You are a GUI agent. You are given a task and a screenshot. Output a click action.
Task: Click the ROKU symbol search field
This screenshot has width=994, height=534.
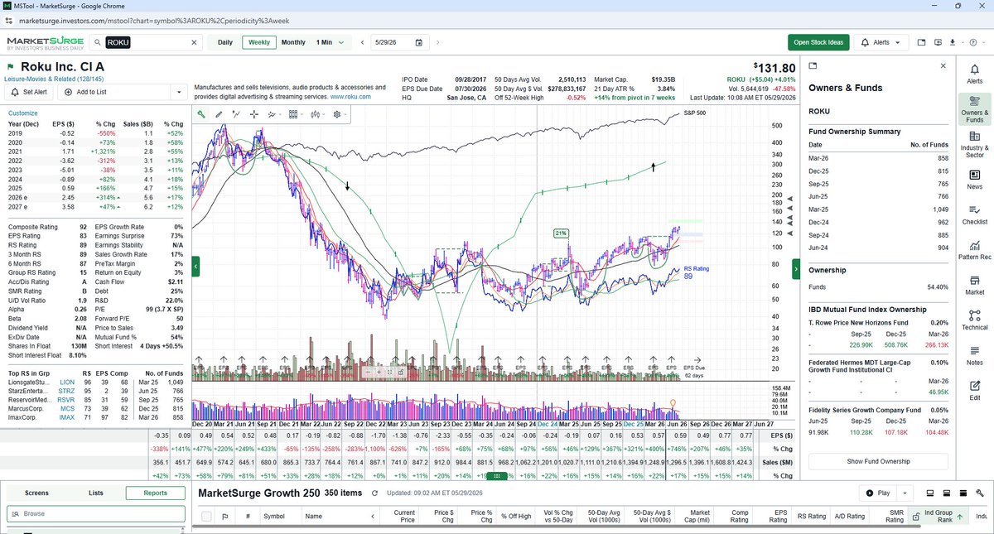(x=146, y=42)
